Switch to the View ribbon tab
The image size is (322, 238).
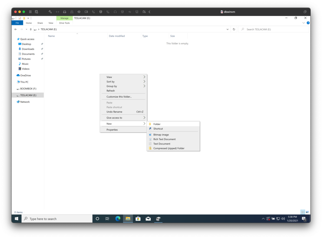pyautogui.click(x=51, y=23)
